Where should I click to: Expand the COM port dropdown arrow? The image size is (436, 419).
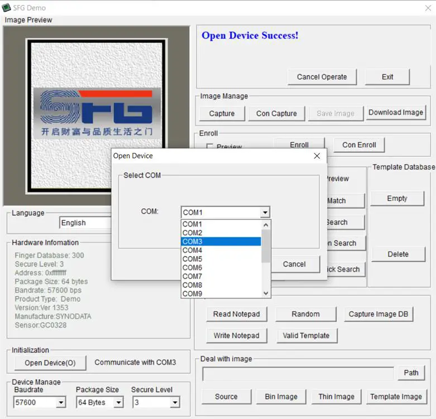(265, 213)
